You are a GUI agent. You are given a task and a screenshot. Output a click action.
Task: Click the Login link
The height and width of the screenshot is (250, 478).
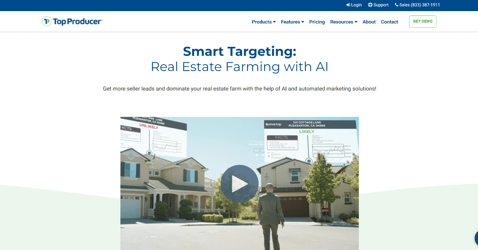point(356,5)
